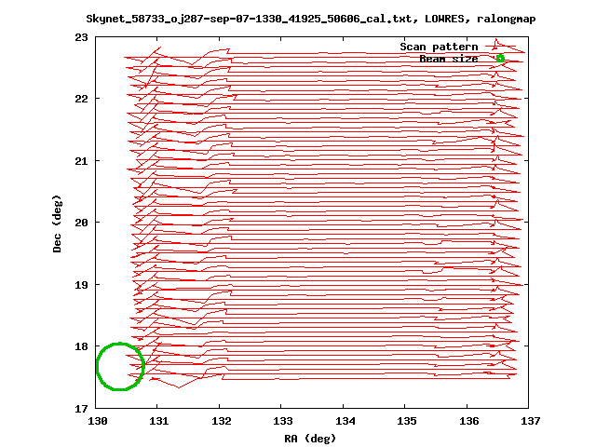
Task: Click the x-axis tick label 136
Action: (468, 421)
